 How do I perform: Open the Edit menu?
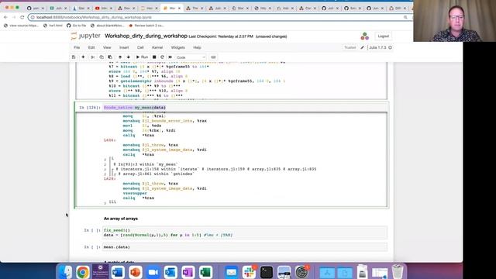tap(91, 47)
